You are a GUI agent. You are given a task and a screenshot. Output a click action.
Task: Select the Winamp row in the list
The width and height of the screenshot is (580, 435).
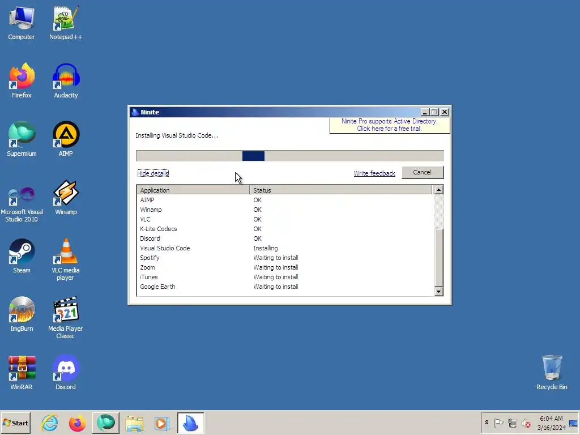click(x=285, y=210)
